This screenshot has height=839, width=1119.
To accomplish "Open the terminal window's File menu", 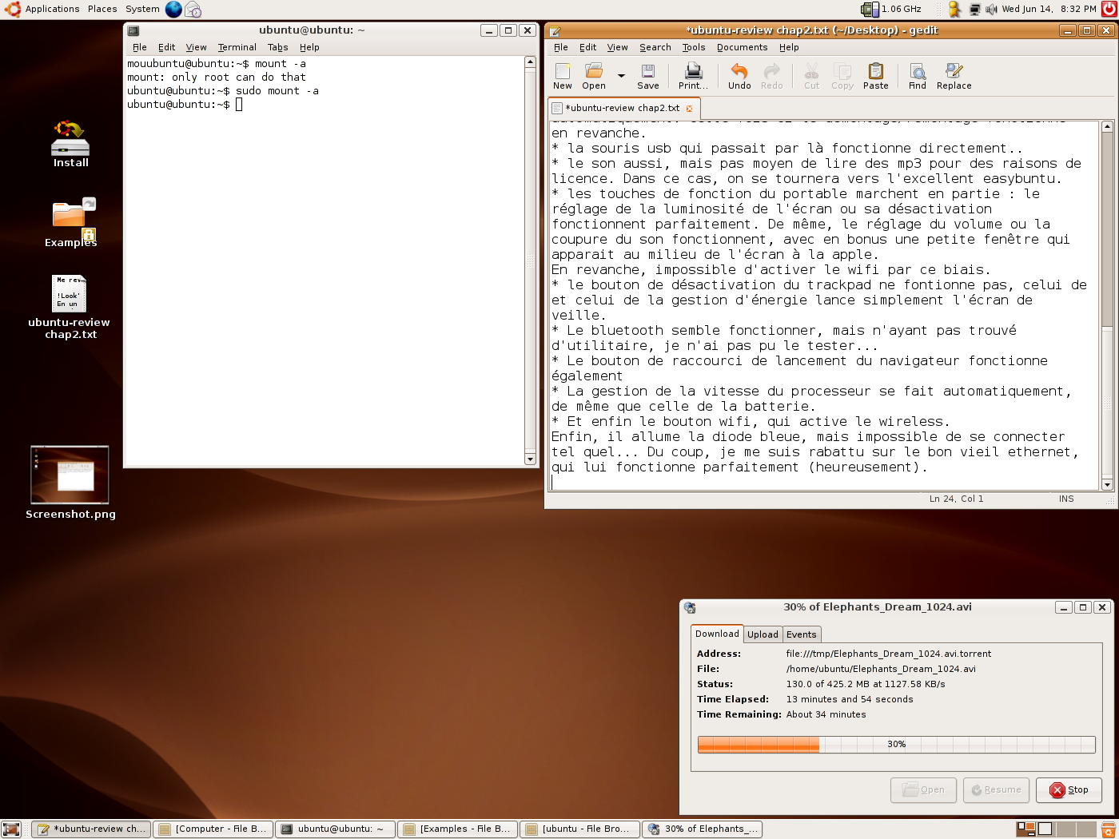I will (x=140, y=47).
